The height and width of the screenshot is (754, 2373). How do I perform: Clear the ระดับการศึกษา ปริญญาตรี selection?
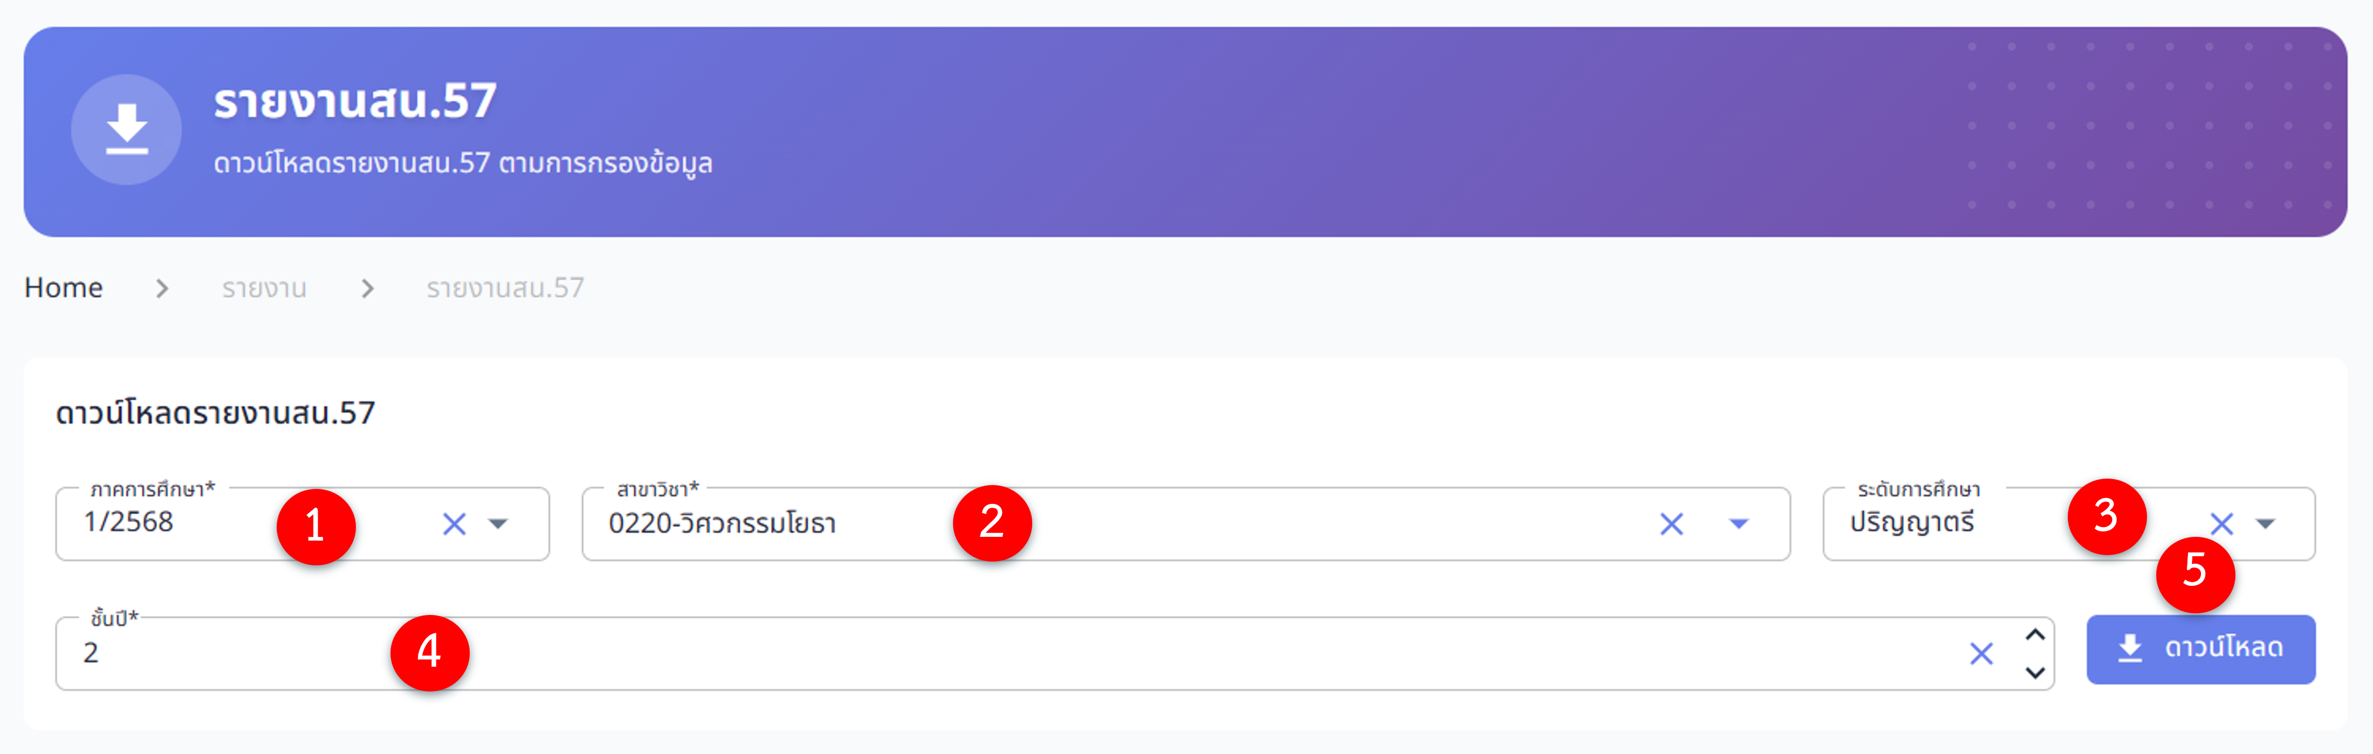pyautogui.click(x=2221, y=524)
